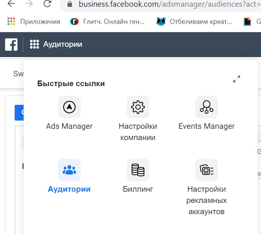Open the Биллинг coins icon
Screen dimensions: 261x234
pos(138,170)
